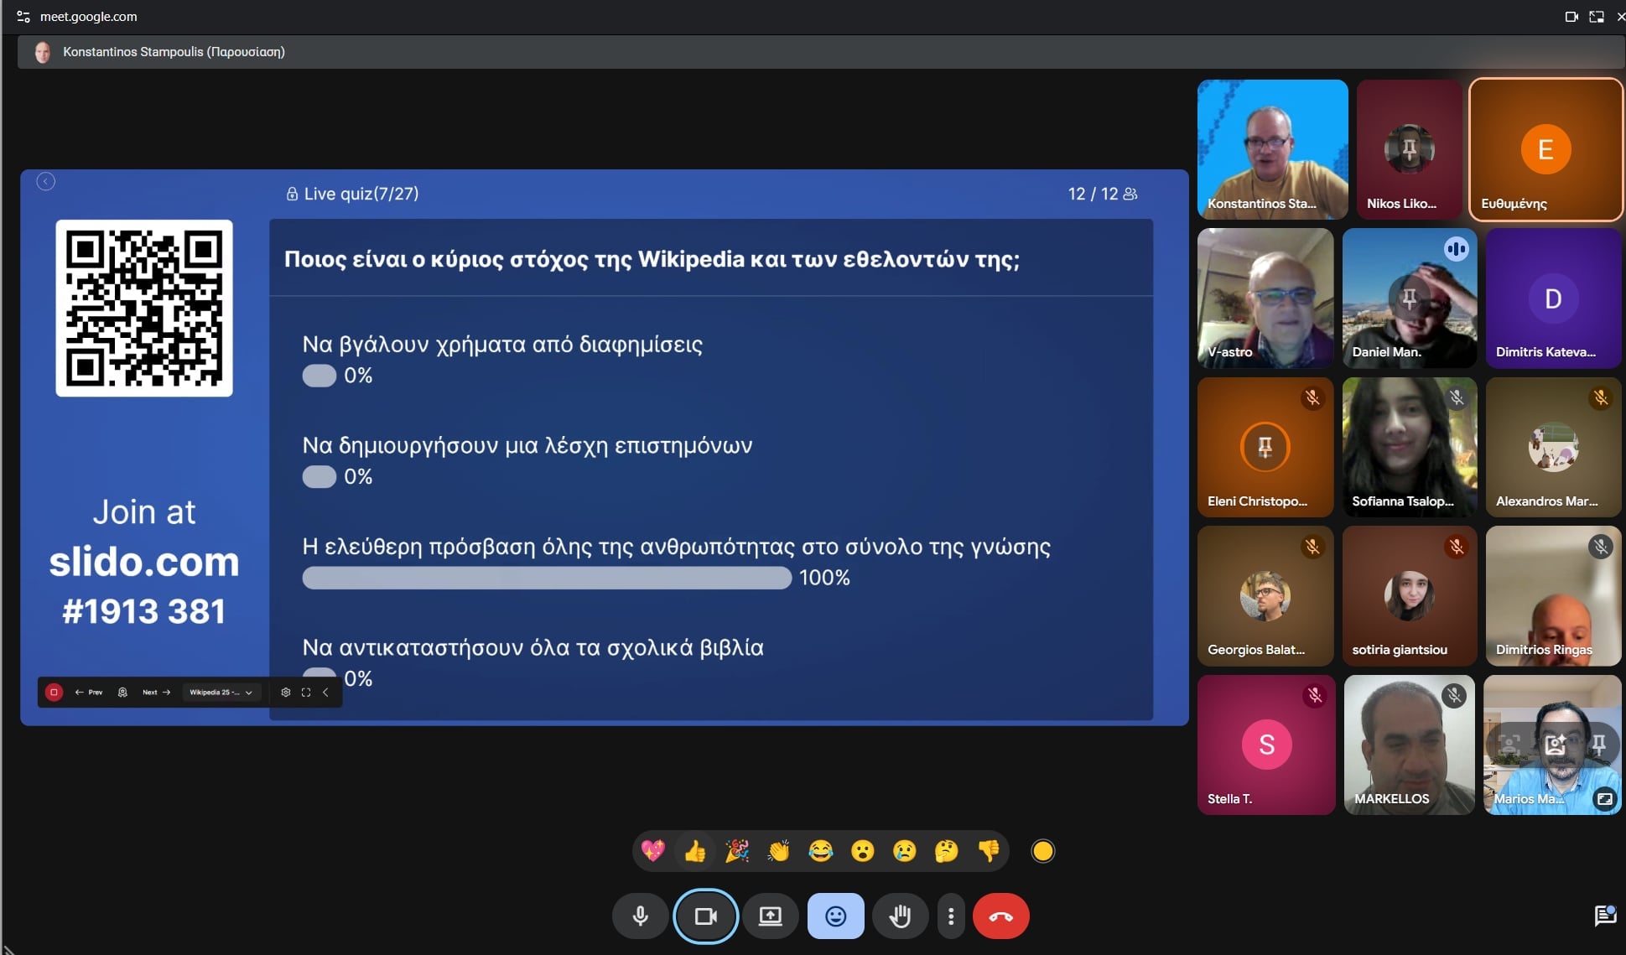Toggle the microphone button
The image size is (1626, 955).
tap(640, 916)
